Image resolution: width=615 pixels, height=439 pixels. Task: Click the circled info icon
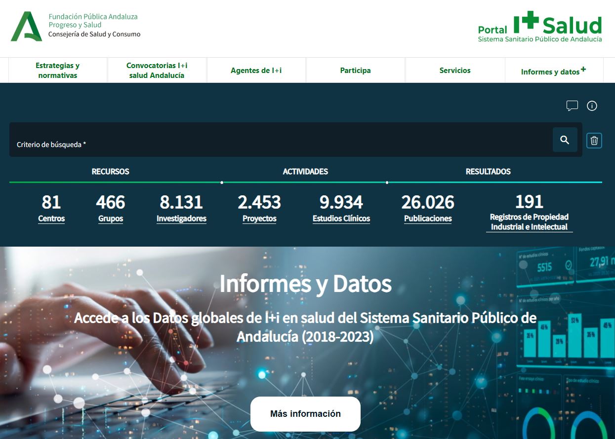click(x=592, y=106)
